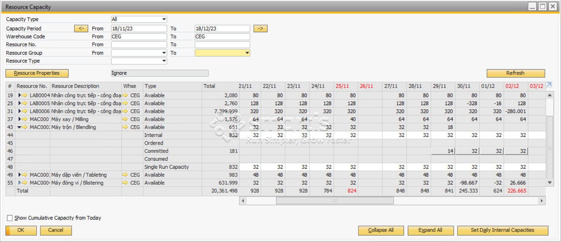561x242 pixels.
Task: Click the Cancel button
Action: [56, 230]
